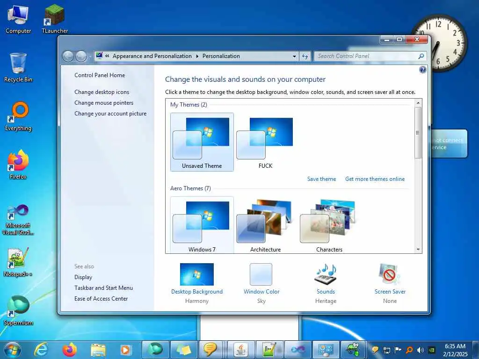Click the refresh button beside address bar

tap(305, 56)
